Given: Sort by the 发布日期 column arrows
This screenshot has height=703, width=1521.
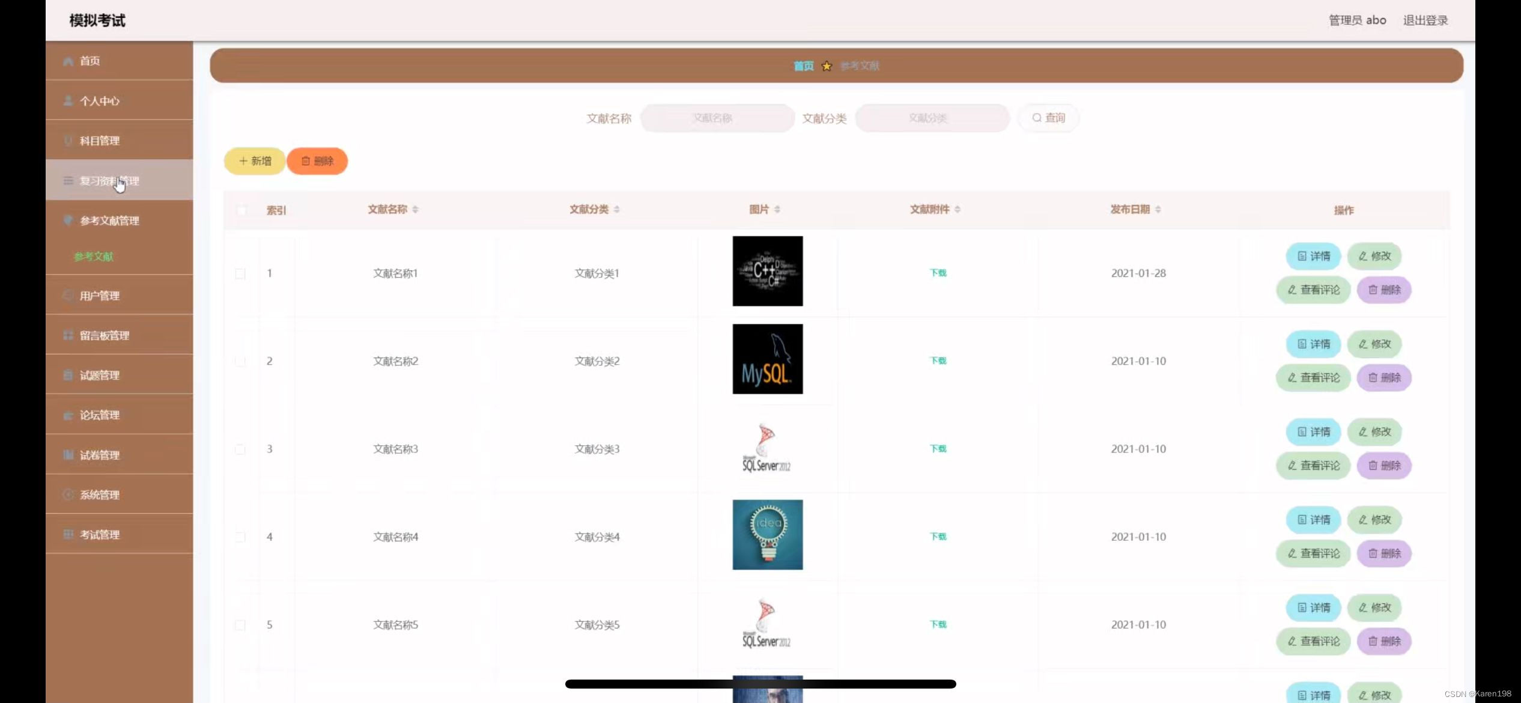Looking at the screenshot, I should point(1158,209).
